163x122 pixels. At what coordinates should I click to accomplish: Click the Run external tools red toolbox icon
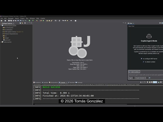[x=37, y=21]
